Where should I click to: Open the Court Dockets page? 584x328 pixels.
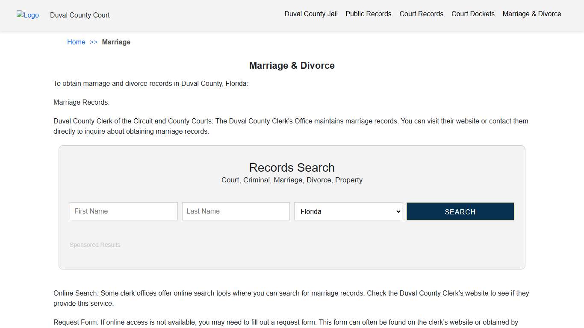click(x=473, y=14)
